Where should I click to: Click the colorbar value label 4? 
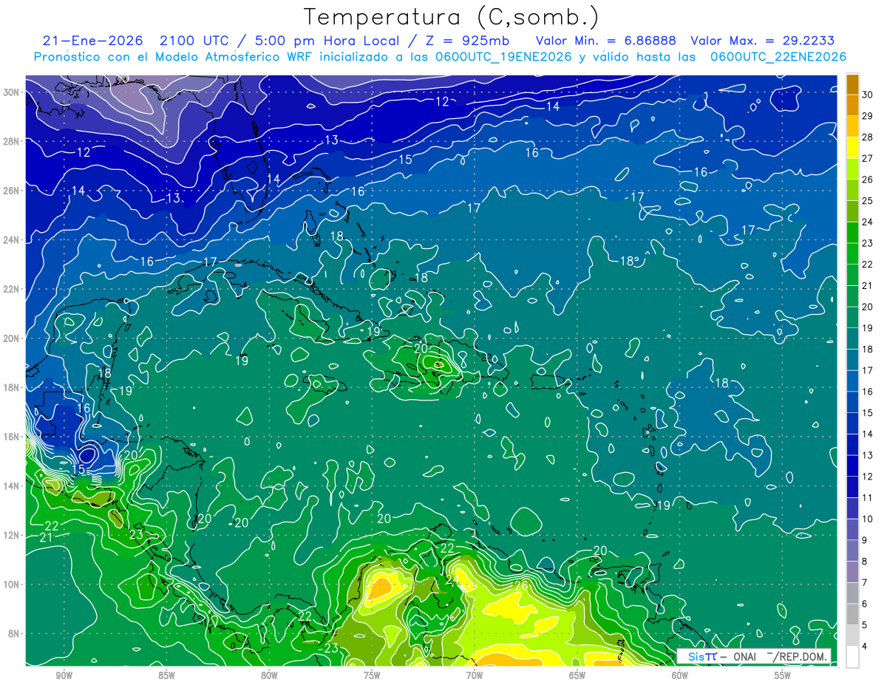tap(866, 647)
